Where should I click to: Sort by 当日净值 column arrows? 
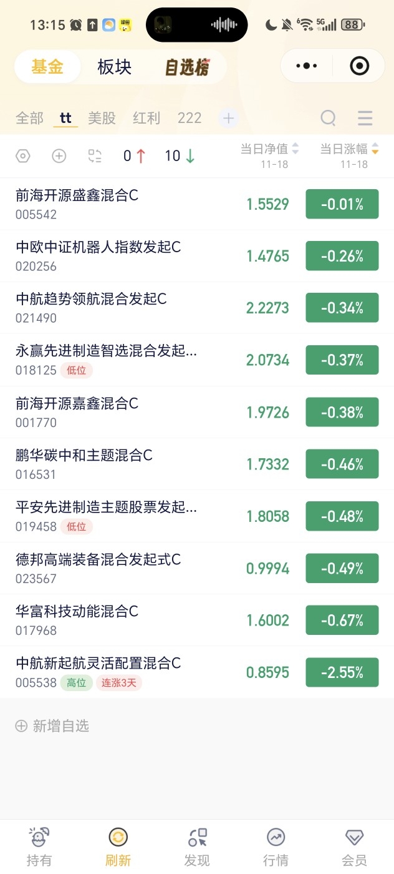[295, 149]
